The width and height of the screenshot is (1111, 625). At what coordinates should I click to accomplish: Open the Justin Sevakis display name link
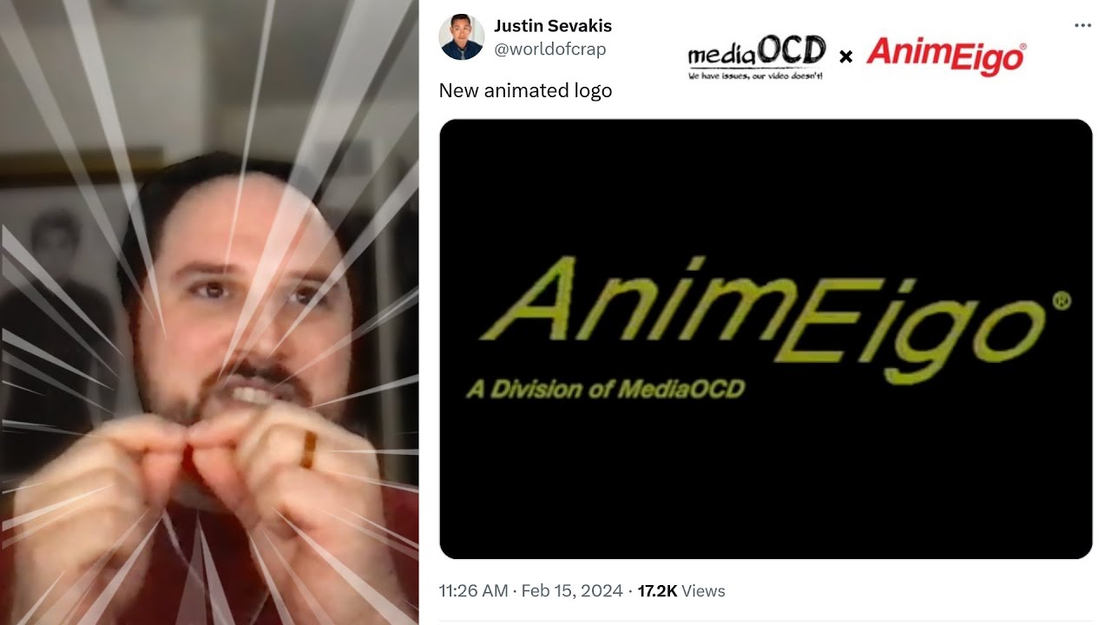point(553,26)
